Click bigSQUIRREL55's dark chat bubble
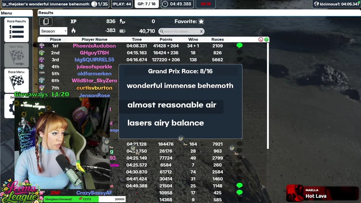Image resolution: width=361 pixels, height=203 pixels. tap(239, 59)
